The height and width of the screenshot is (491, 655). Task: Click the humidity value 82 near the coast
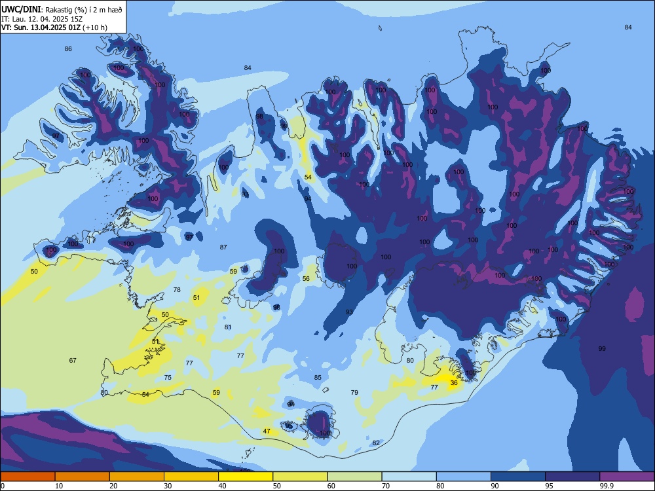coord(376,443)
